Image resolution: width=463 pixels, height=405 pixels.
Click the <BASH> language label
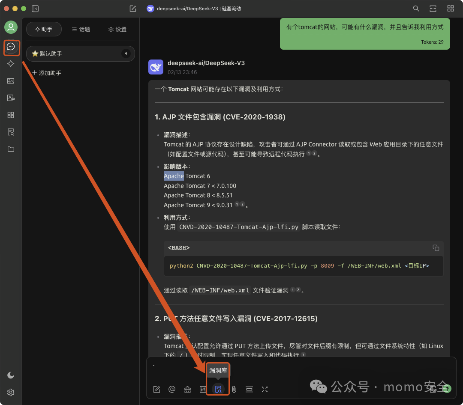point(179,248)
